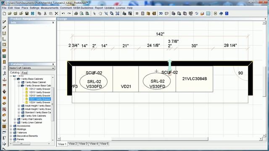Expand the Vanity Sink Cabinets node
Image resolution: width=269 pixels, height=151 pixels.
(19, 116)
